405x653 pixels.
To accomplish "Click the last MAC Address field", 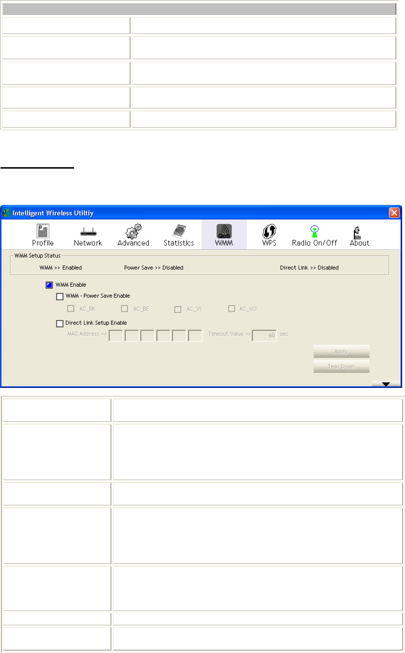I will tap(195, 335).
